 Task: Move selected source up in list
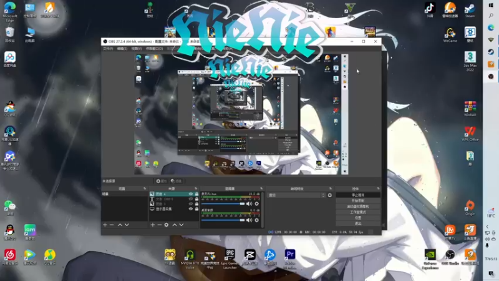175,225
